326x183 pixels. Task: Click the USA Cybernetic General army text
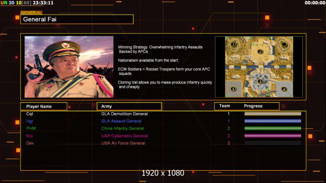(124, 136)
